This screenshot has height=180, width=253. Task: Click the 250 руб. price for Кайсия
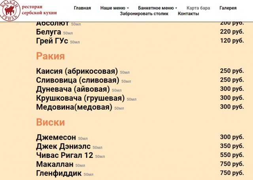click(232, 71)
